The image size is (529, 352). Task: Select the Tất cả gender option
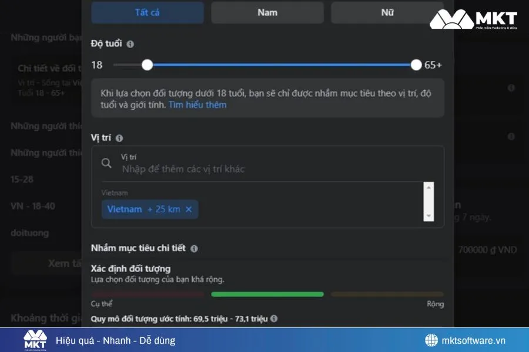click(x=147, y=12)
